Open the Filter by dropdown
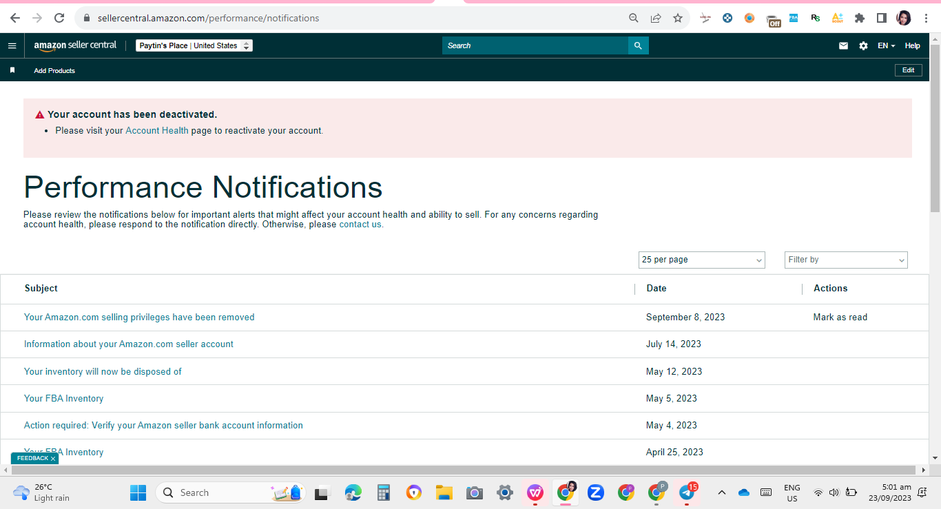The image size is (941, 509). [846, 260]
